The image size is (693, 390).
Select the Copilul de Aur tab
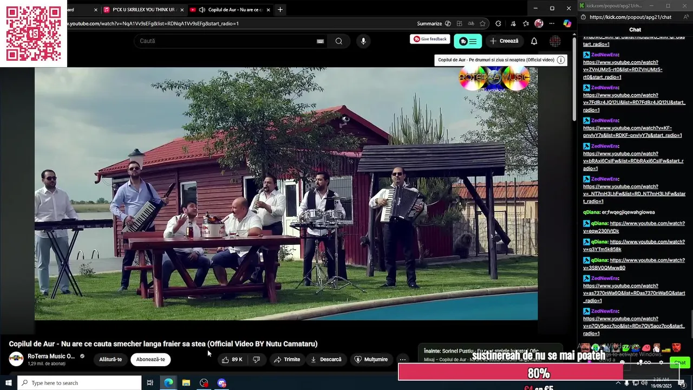tap(231, 10)
